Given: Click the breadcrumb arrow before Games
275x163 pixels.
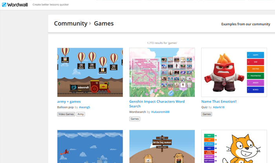Looking at the screenshot, I should pos(90,24).
